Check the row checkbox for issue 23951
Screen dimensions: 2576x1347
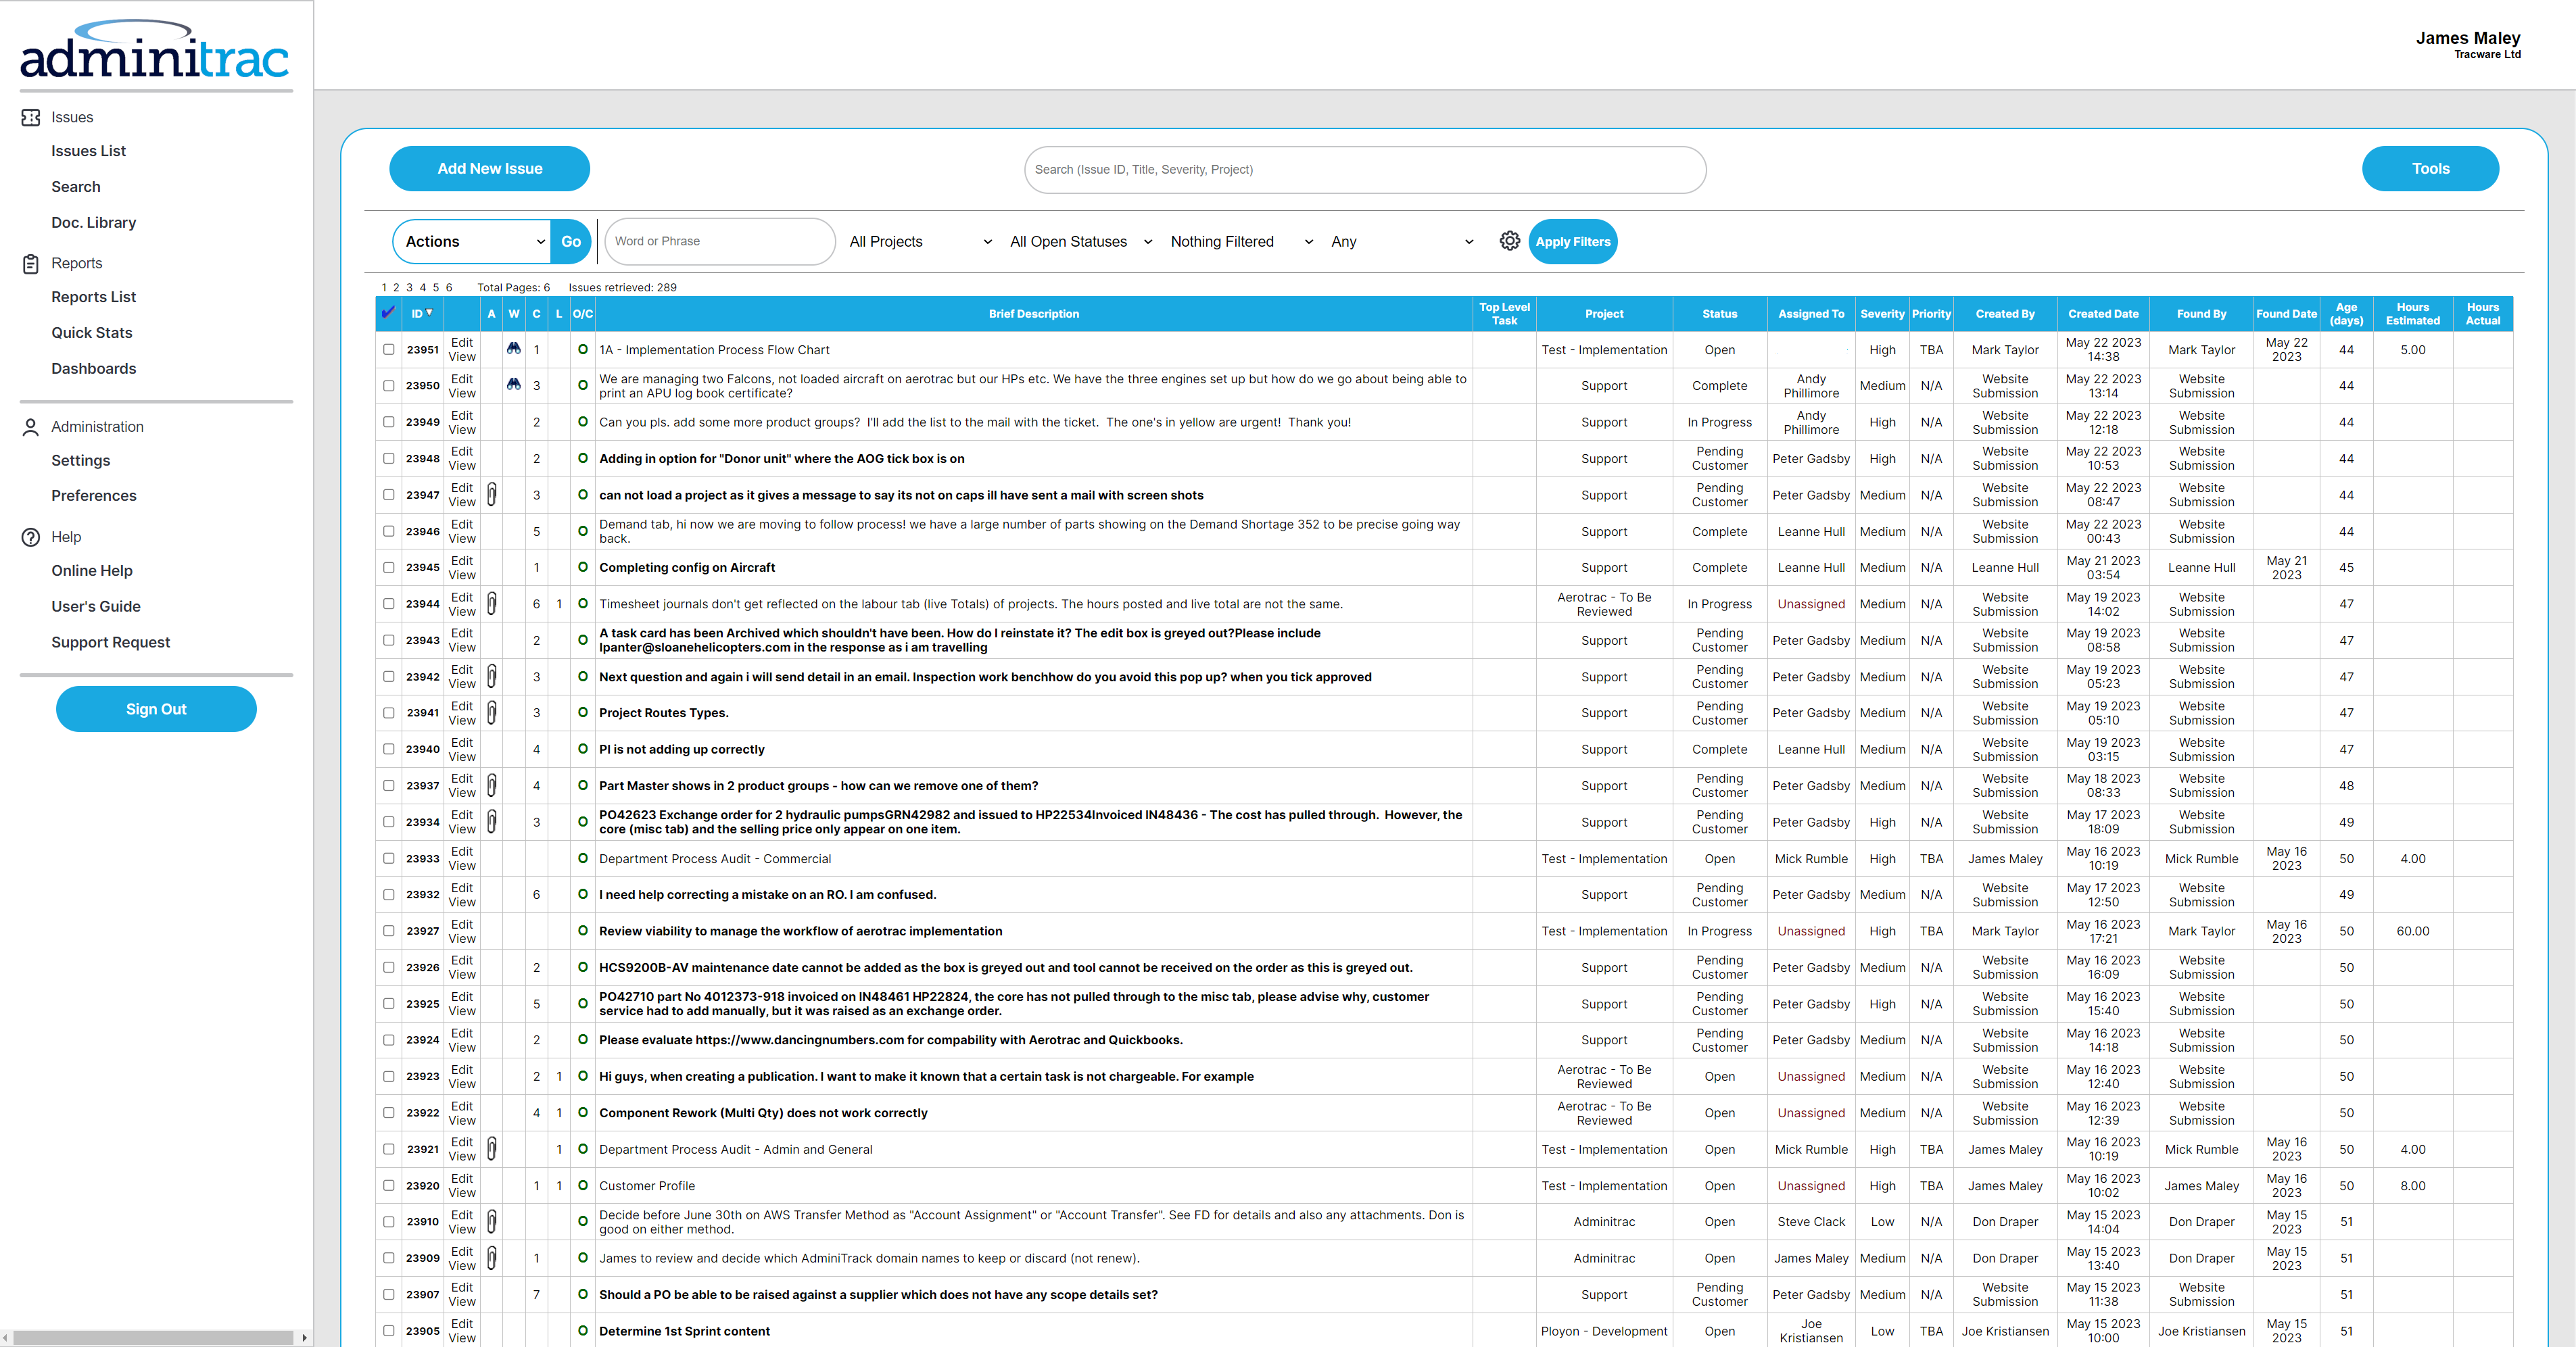[388, 349]
